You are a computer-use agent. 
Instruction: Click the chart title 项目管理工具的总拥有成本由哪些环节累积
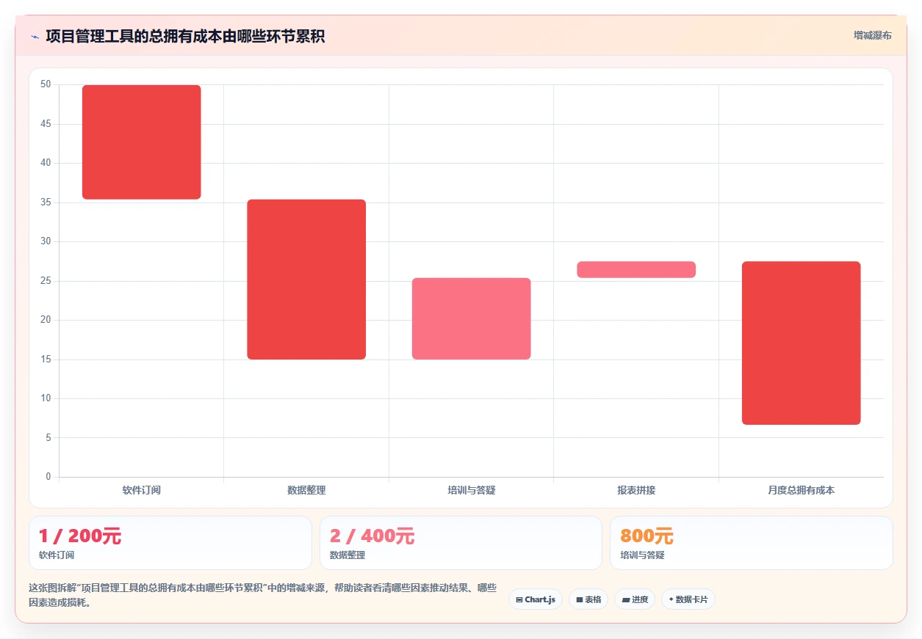click(x=185, y=36)
